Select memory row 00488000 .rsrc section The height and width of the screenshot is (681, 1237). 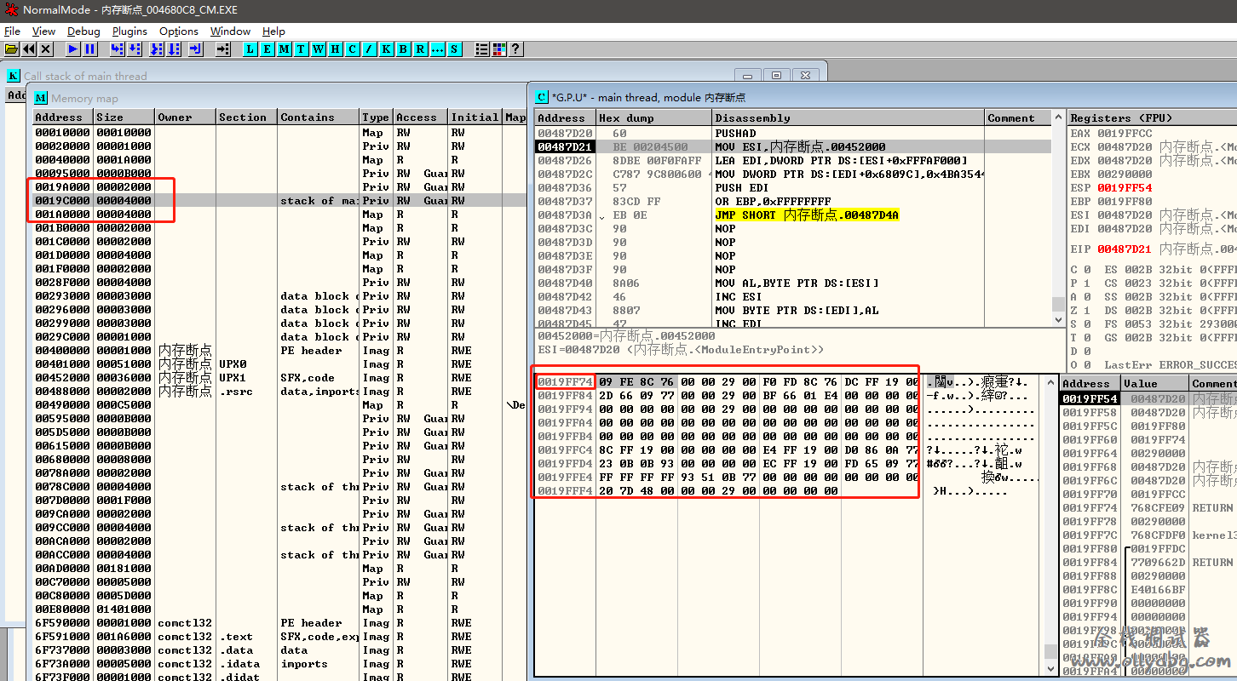point(279,392)
